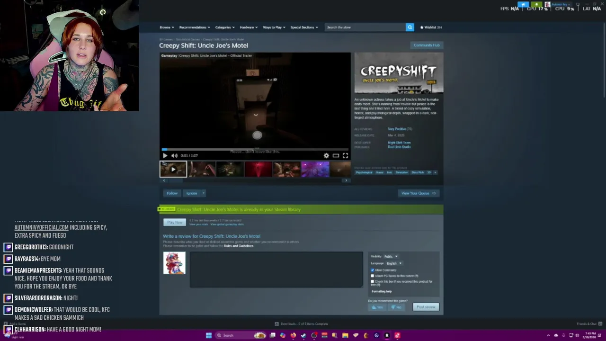Change review Language from English

click(393, 263)
